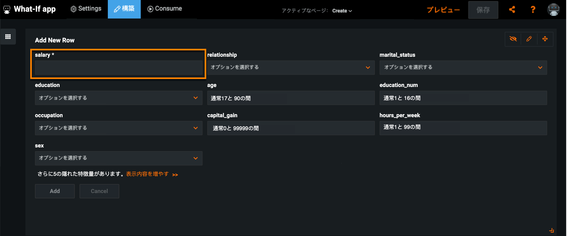Screen dimensions: 567x236
Task: Open help via the question mark icon
Action: (x=533, y=10)
